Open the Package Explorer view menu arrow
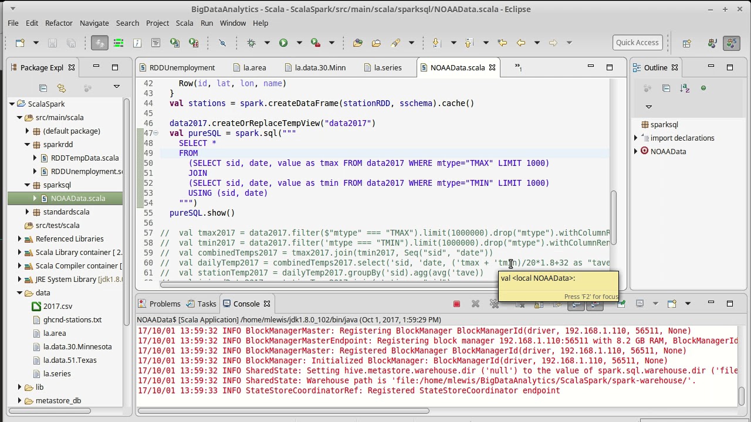 tap(116, 87)
